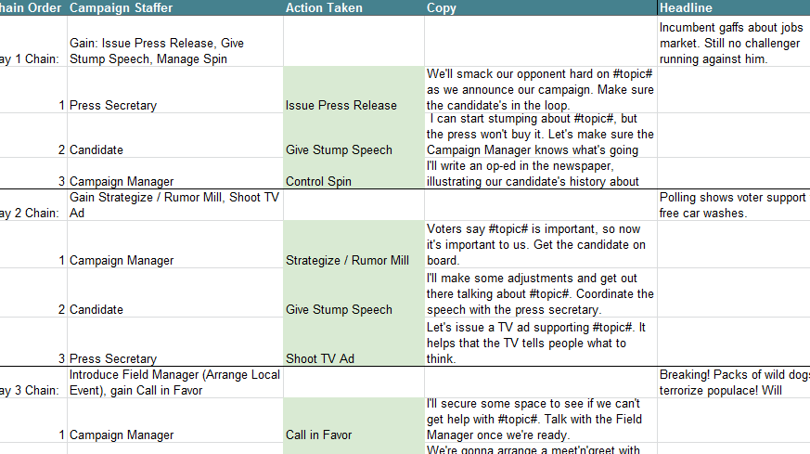Click copy cell 'Let's issue a TV ad supporting #topic#'

[541, 342]
